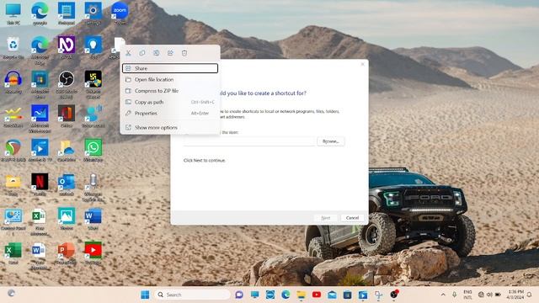
Task: Open the Mail app on taskbar
Action: [332, 295]
